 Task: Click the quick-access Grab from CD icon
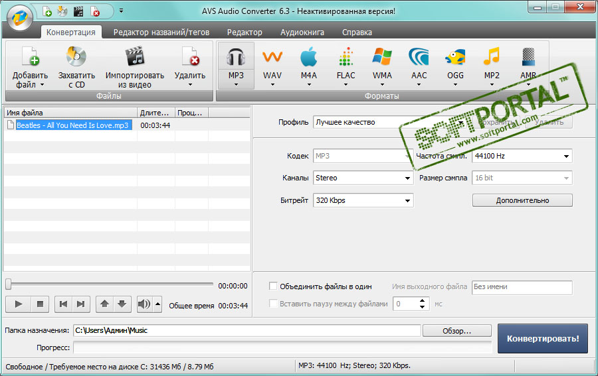pos(62,12)
